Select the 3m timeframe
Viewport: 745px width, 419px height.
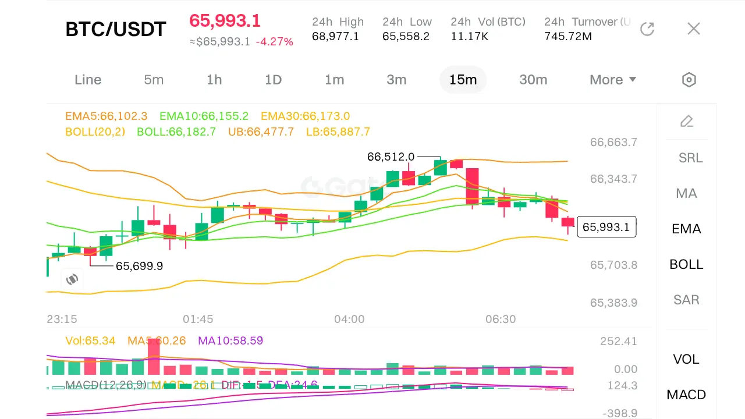(396, 80)
